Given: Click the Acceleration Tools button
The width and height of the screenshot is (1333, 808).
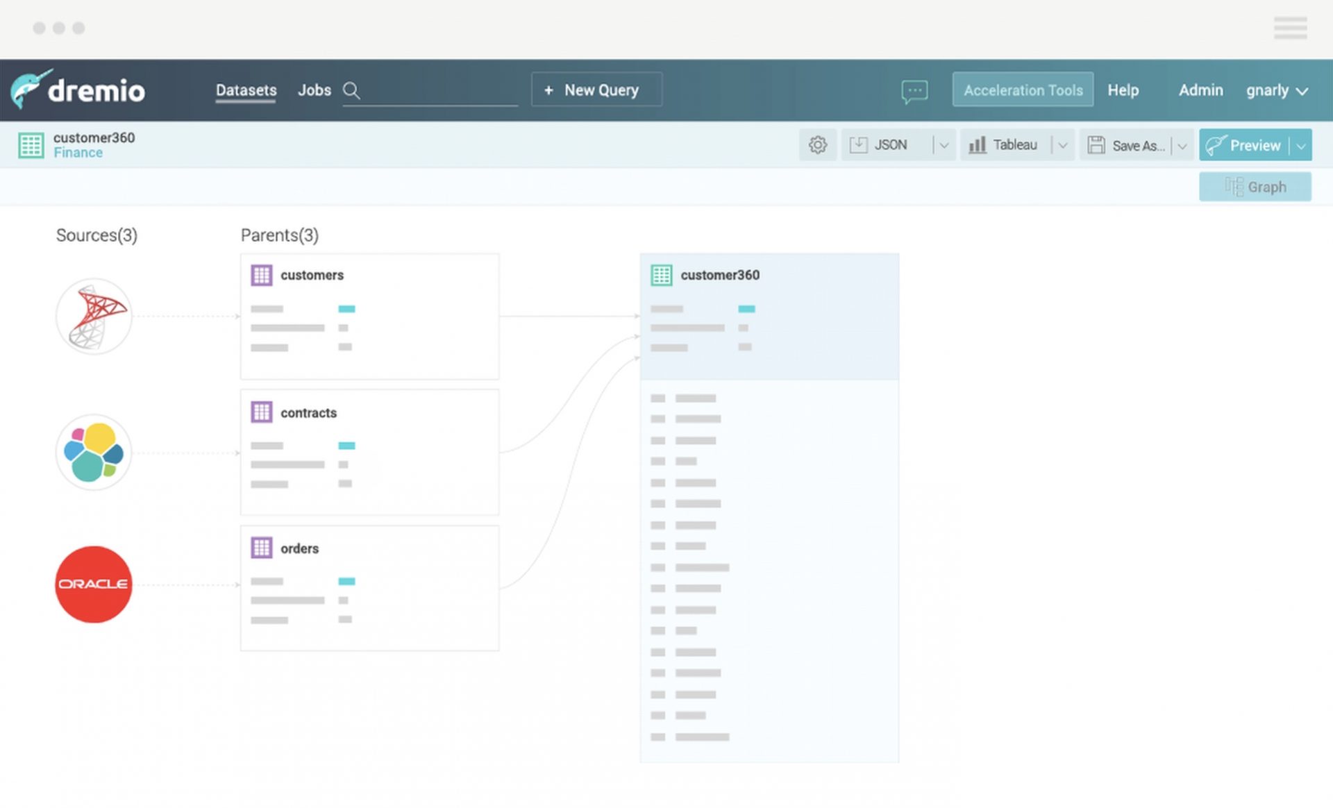Looking at the screenshot, I should click(1023, 90).
